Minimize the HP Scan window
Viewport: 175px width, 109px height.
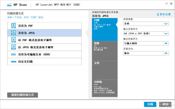click(x=167, y=4)
